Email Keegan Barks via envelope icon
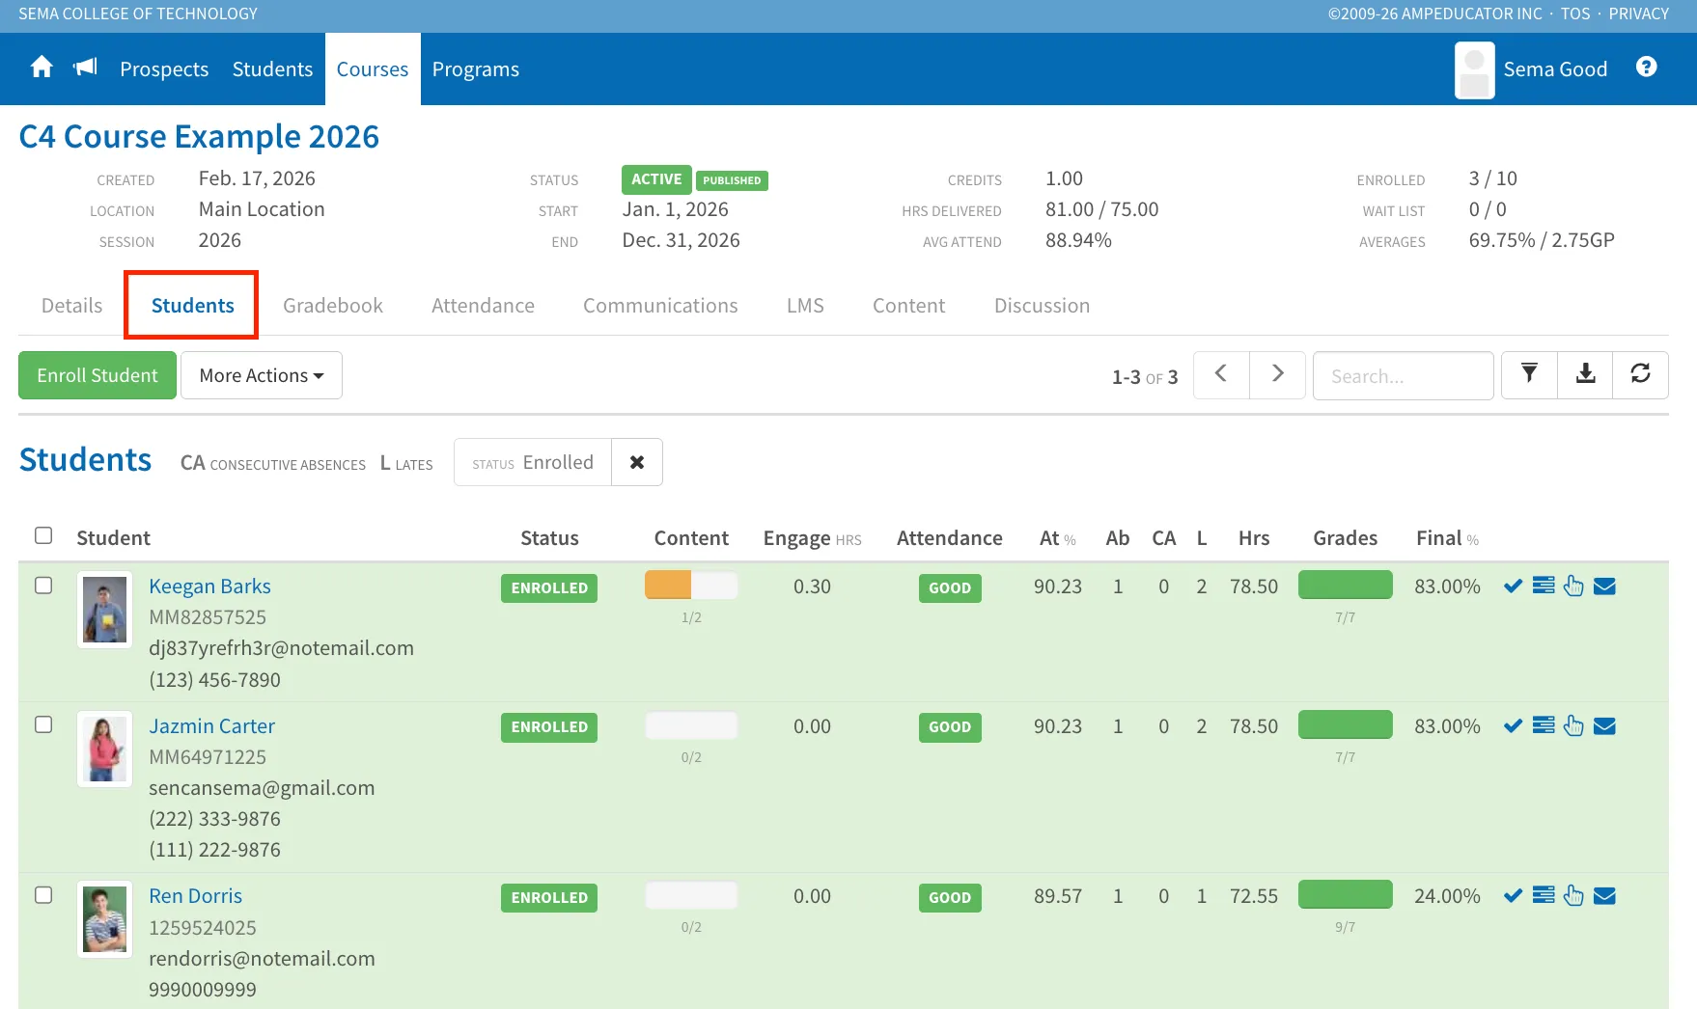1697x1009 pixels. coord(1604,586)
